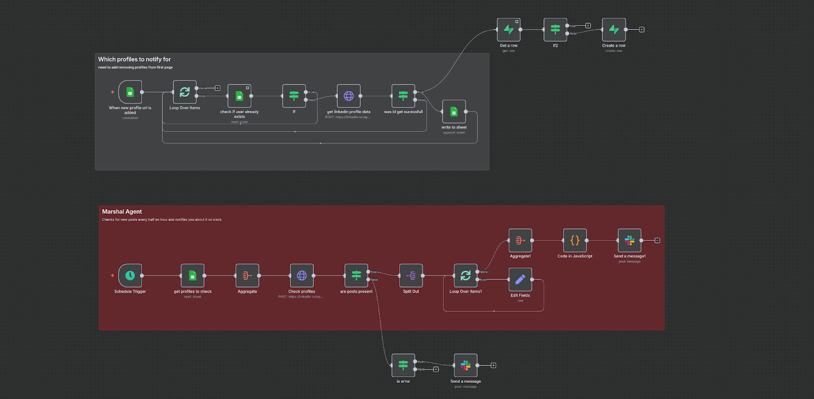This screenshot has height=399, width=814.
Task: Select the Create a row node
Action: click(x=614, y=30)
